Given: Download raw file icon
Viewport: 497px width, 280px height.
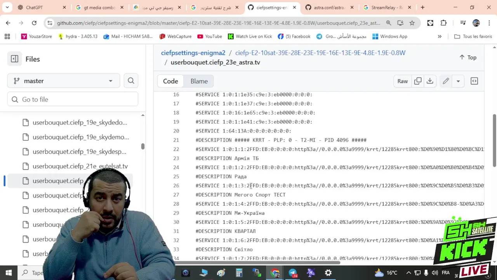Looking at the screenshot, I should pos(430,81).
